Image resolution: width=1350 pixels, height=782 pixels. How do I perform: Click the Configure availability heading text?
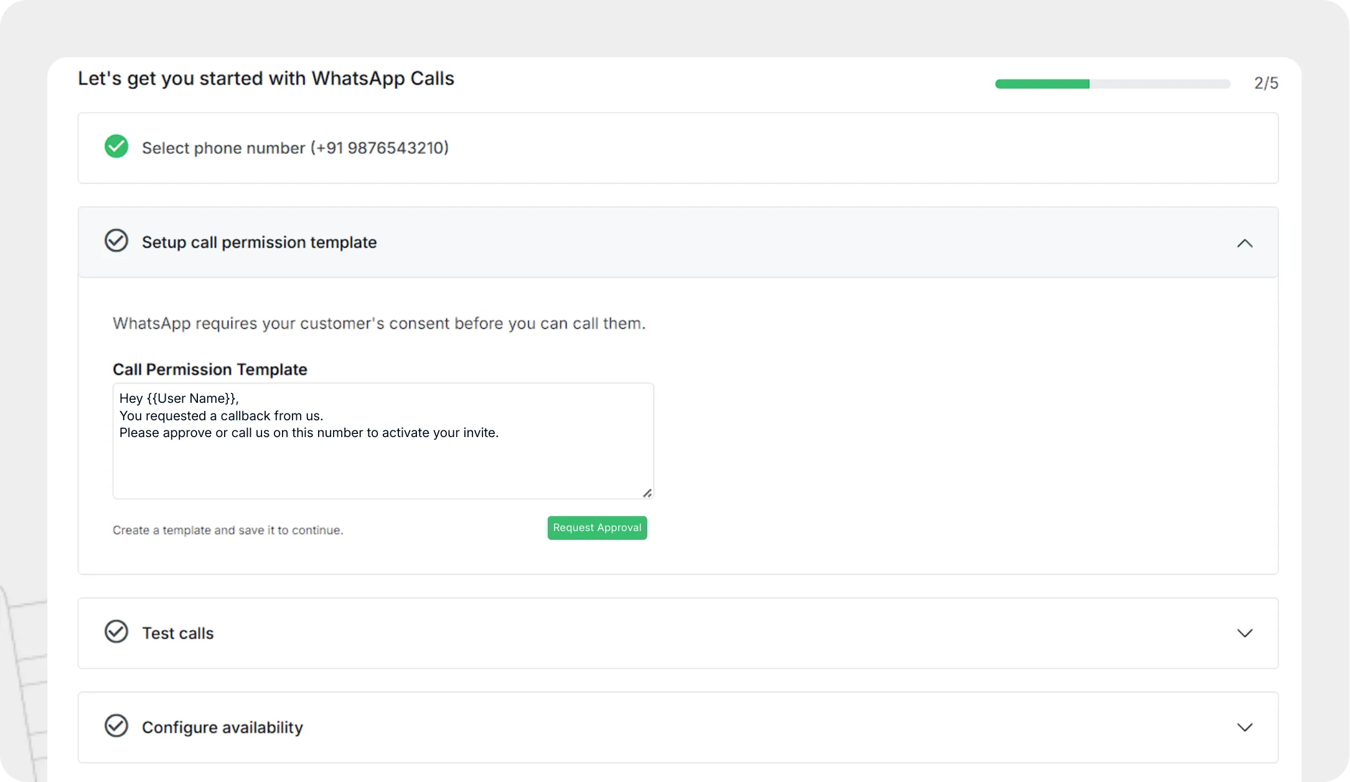[222, 727]
